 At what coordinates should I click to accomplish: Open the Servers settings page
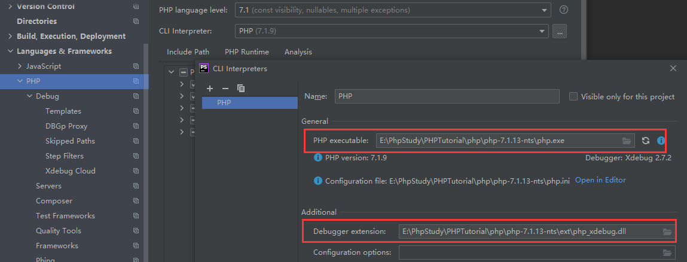coord(48,186)
